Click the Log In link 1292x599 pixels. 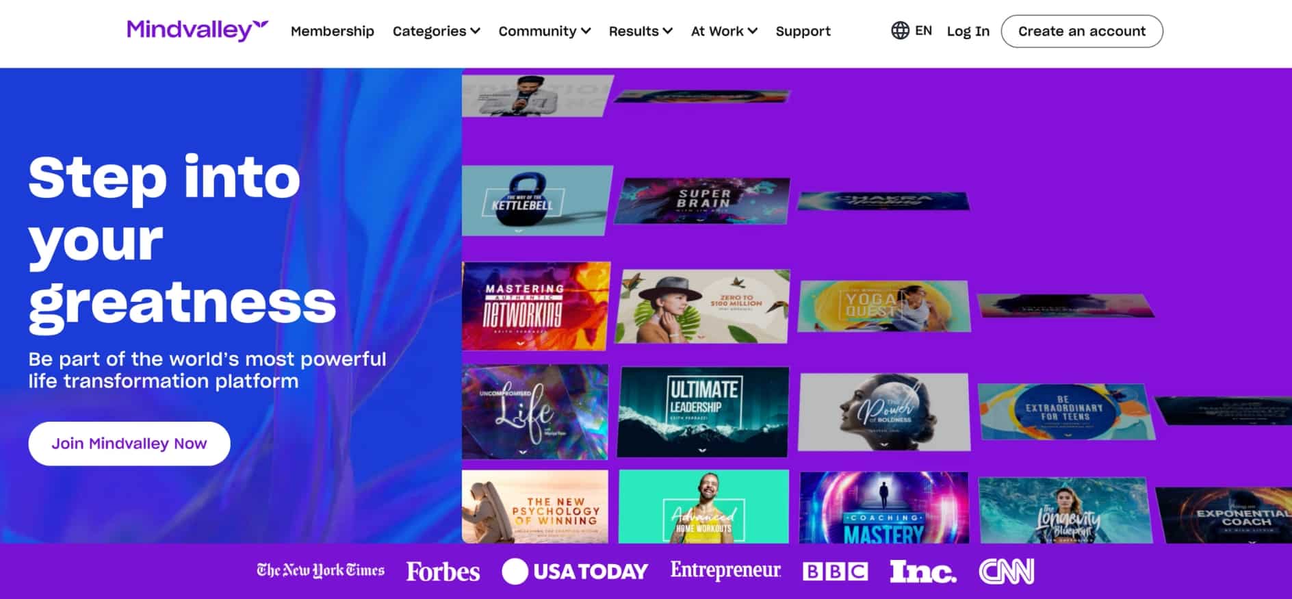[x=968, y=31]
